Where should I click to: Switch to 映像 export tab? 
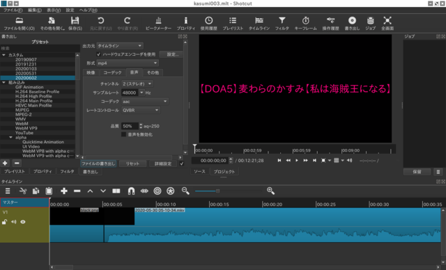pyautogui.click(x=91, y=72)
